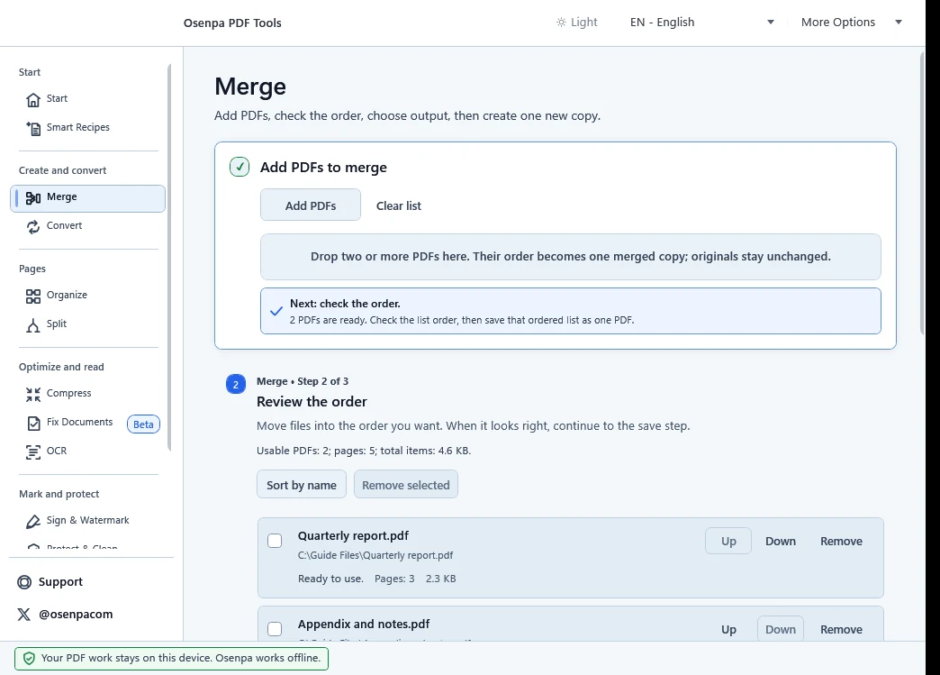This screenshot has height=675, width=940.
Task: Open the OCR tool icon
Action: click(33, 452)
